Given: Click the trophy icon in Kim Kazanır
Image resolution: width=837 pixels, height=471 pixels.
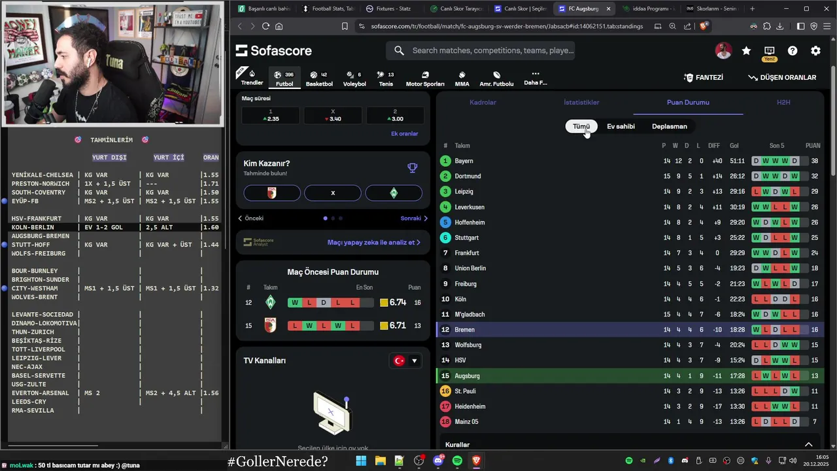Looking at the screenshot, I should (412, 167).
